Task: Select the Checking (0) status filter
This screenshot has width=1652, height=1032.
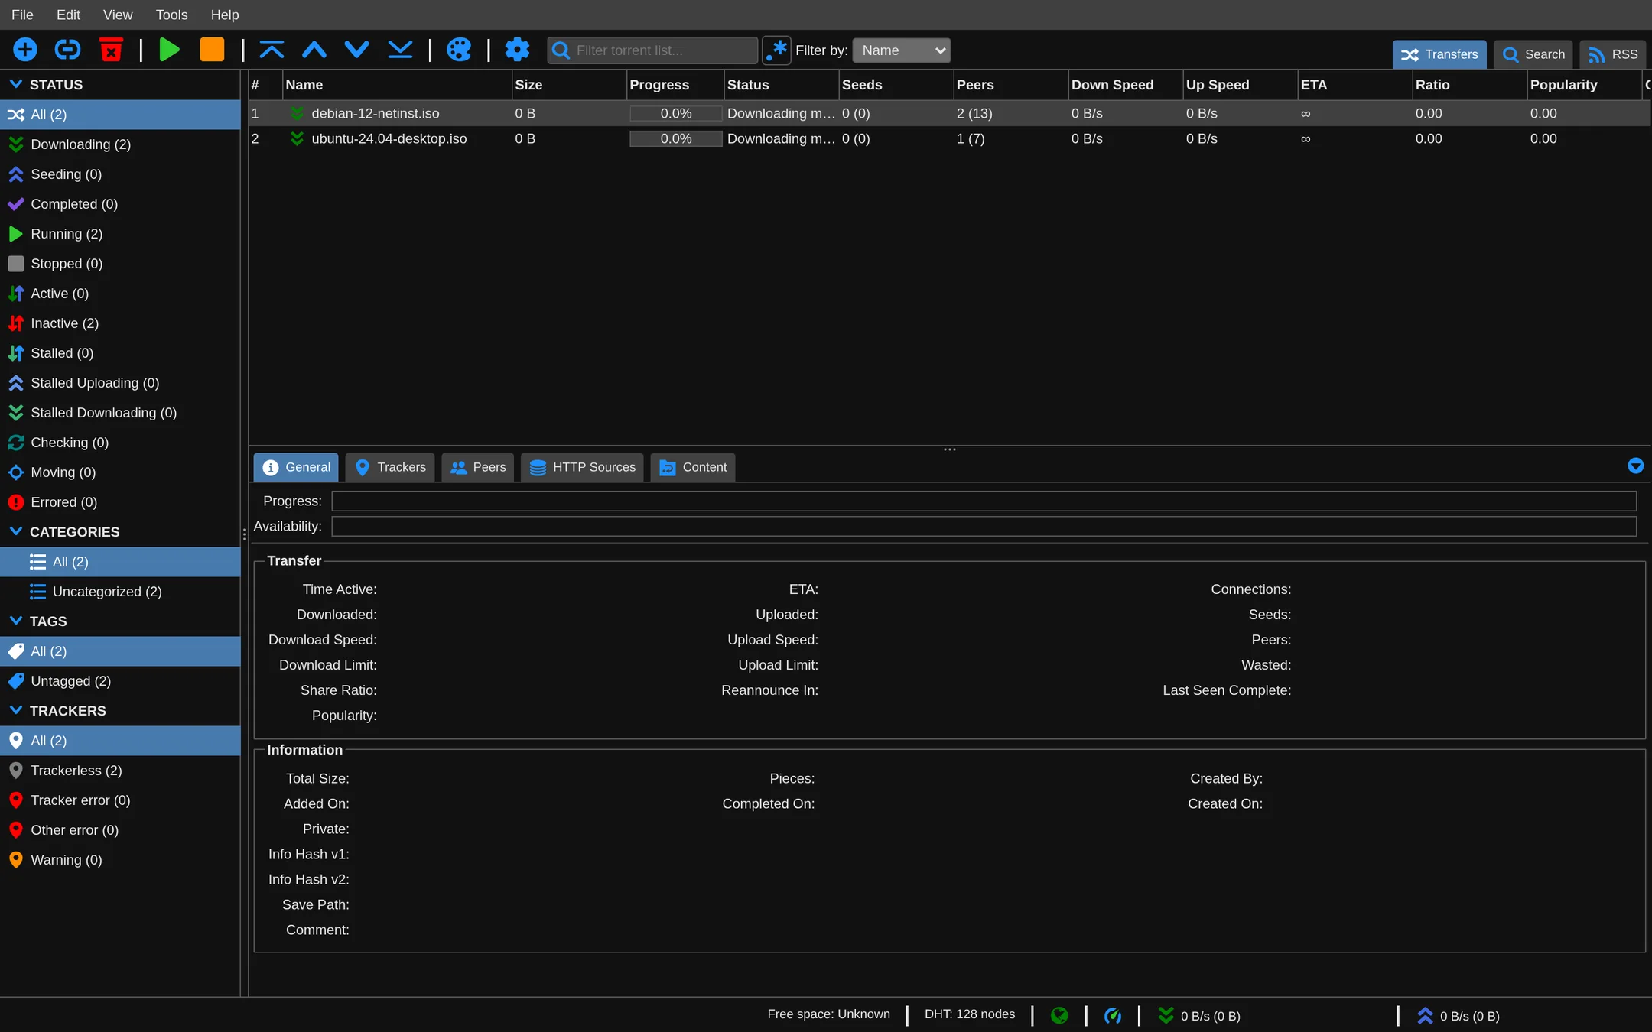Action: [x=120, y=443]
